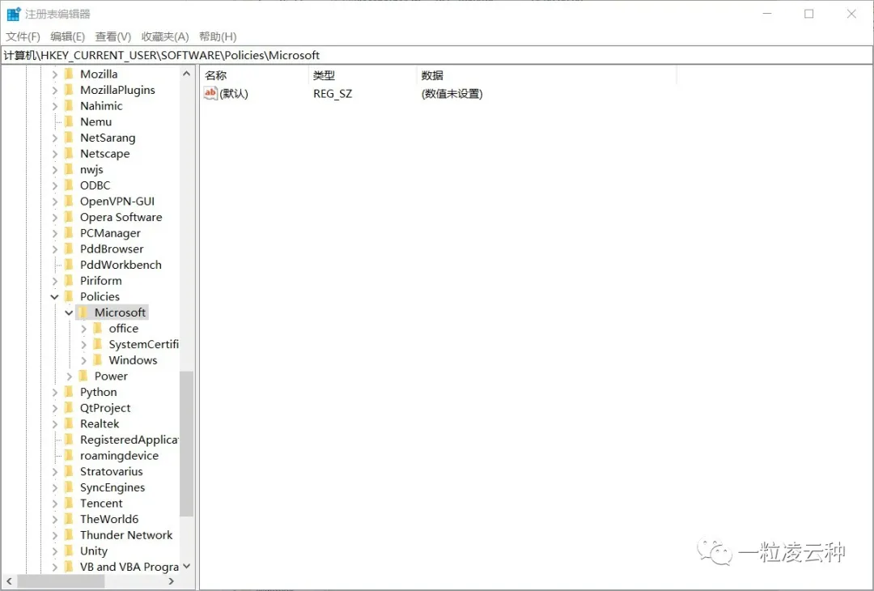Click the QtProject folder icon
This screenshot has width=874, height=591.
point(69,407)
